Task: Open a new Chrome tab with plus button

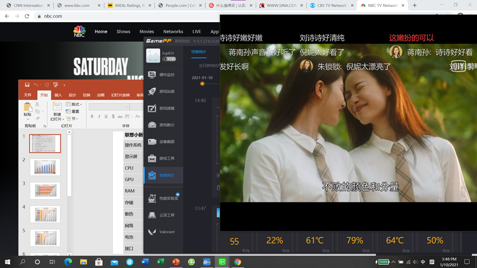Action: click(x=414, y=5)
